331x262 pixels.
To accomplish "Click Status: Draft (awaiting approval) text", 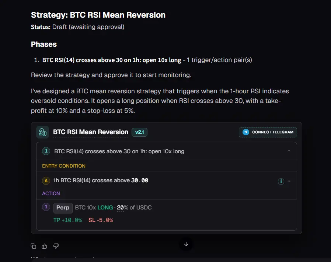I will click(78, 27).
